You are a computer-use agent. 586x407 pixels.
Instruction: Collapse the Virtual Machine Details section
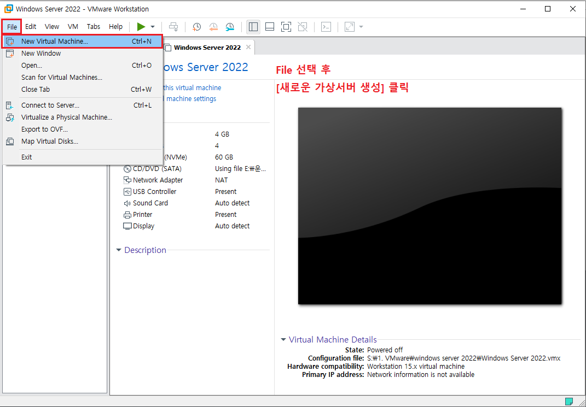tap(283, 339)
